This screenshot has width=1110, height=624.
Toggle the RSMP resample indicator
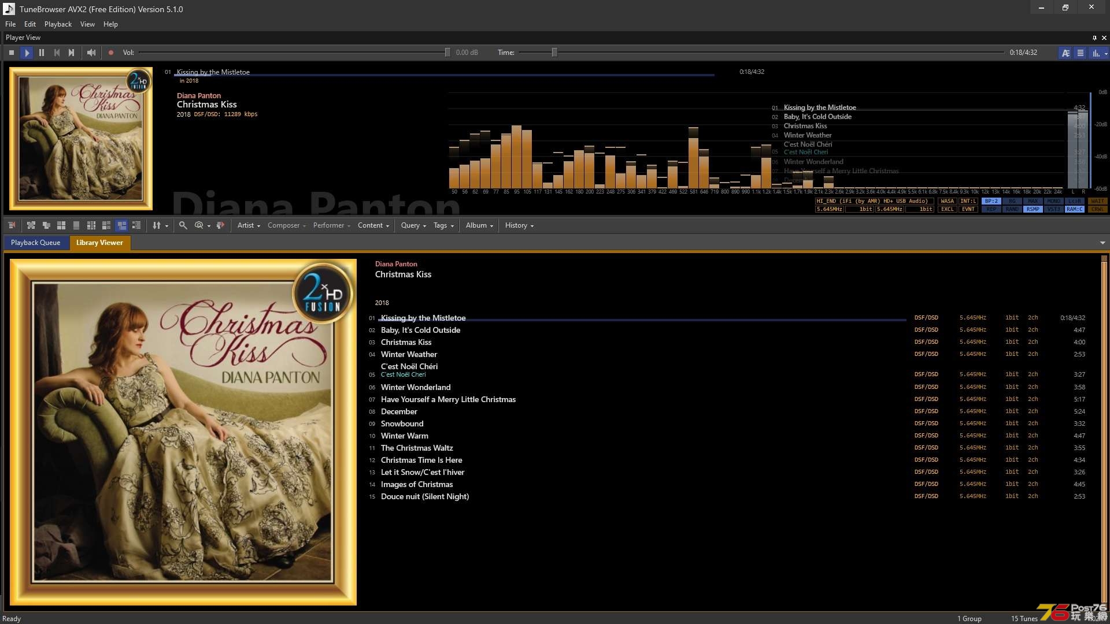click(1033, 209)
